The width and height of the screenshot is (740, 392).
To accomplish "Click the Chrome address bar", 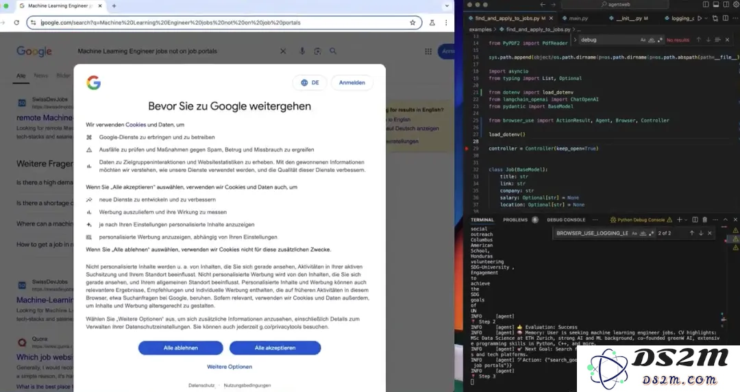I will tap(224, 23).
